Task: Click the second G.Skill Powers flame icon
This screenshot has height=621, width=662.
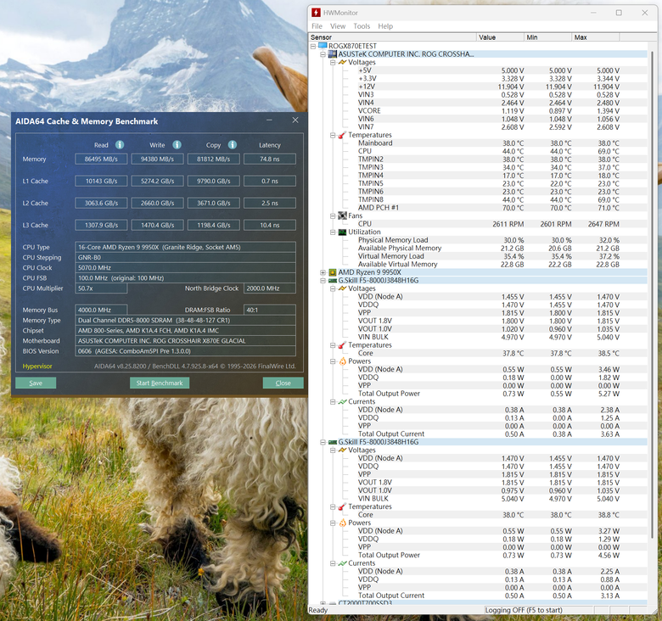Action: (x=342, y=523)
